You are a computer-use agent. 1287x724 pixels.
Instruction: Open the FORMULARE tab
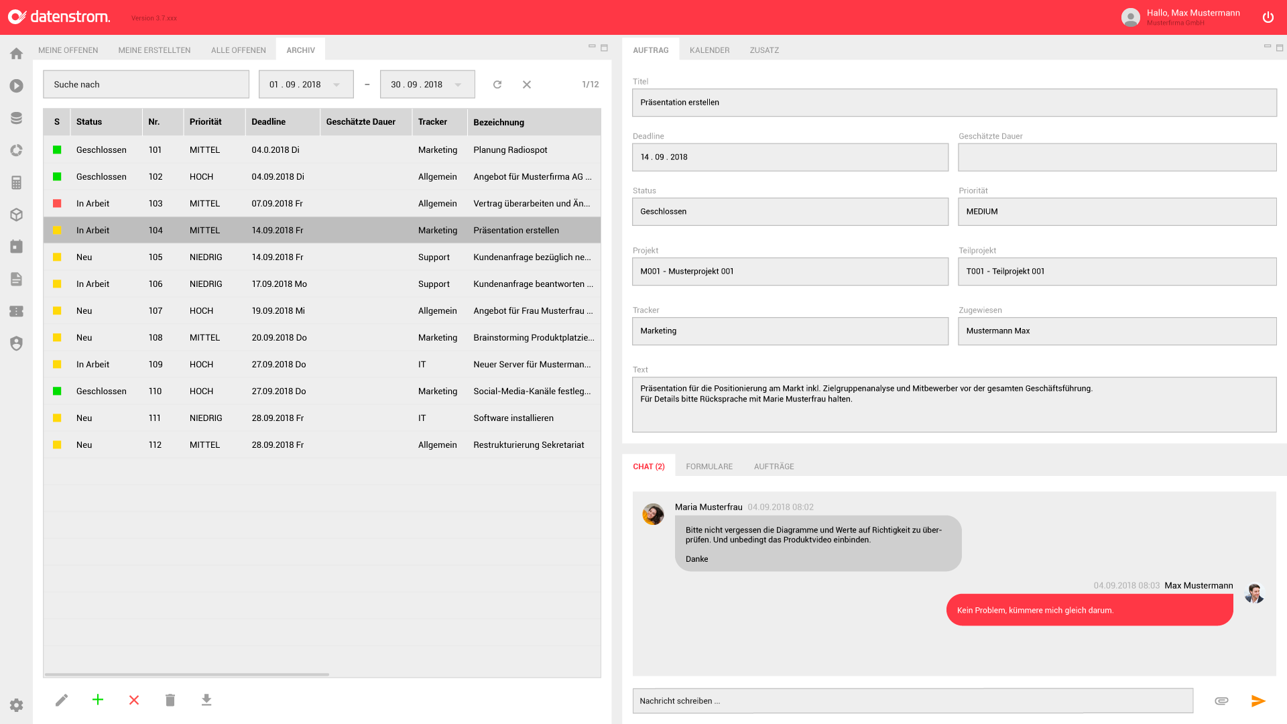(x=709, y=466)
